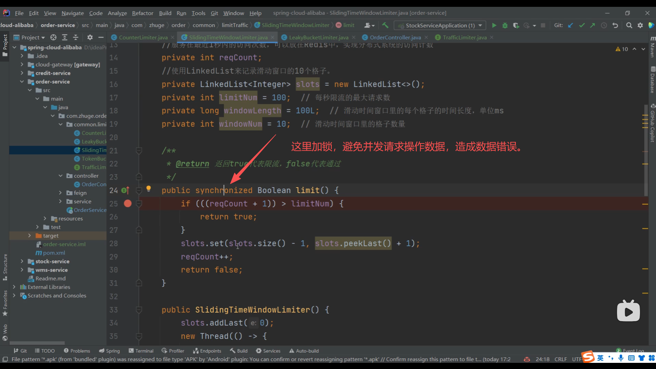This screenshot has height=369, width=656.
Task: Click the project tree horizontal scrollbar
Action: [37, 343]
